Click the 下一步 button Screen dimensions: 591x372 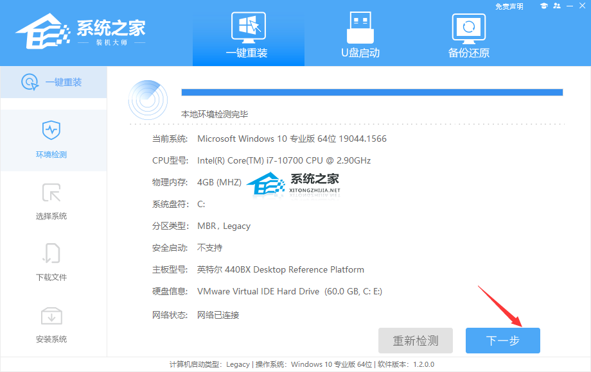pos(503,341)
